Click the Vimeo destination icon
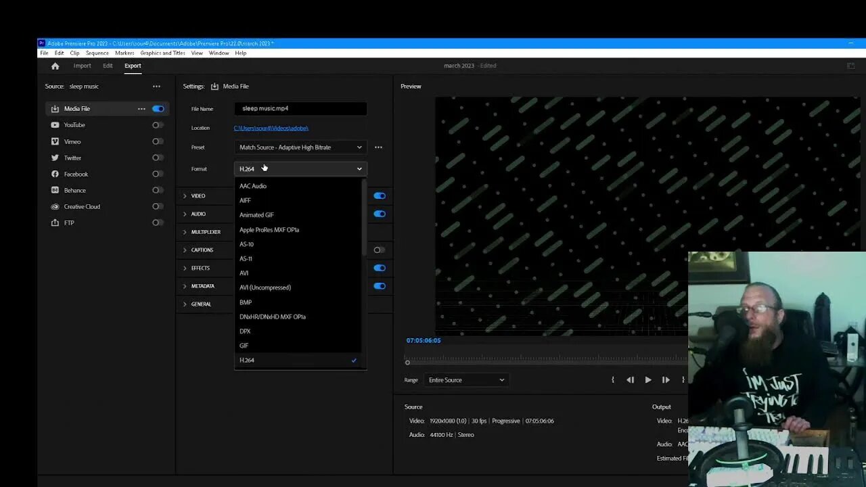Viewport: 866px width, 487px height. point(55,141)
